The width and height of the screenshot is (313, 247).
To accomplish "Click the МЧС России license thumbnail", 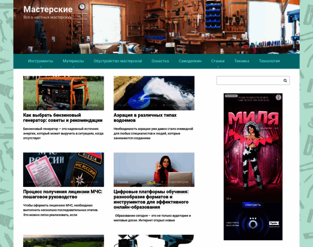I will tap(63, 170).
